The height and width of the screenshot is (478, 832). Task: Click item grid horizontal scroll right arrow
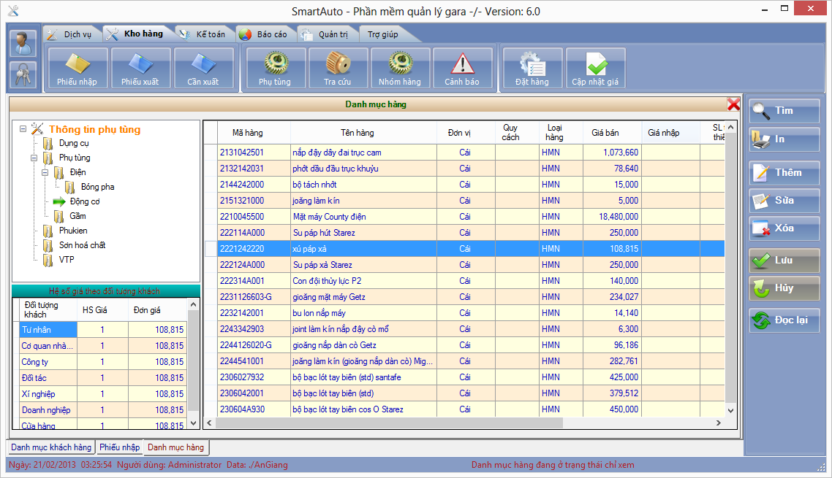pyautogui.click(x=719, y=423)
